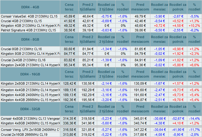
Task: Click the current price 314,35 € cell
Action: (69, 119)
